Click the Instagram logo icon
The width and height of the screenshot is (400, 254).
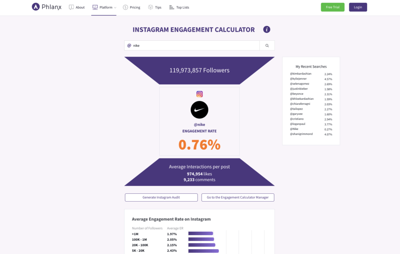point(200,94)
